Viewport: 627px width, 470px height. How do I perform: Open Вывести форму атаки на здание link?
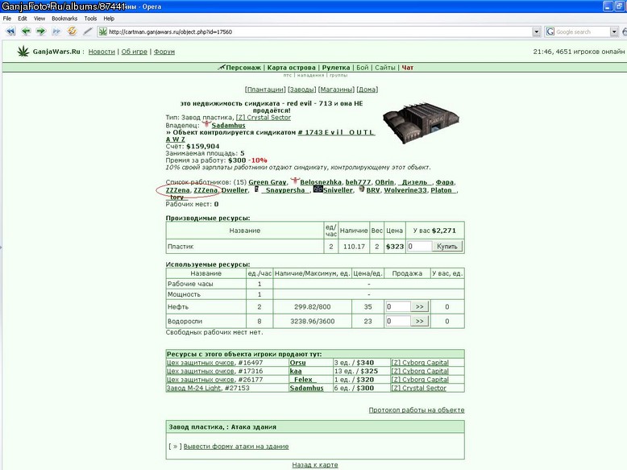[x=236, y=447]
